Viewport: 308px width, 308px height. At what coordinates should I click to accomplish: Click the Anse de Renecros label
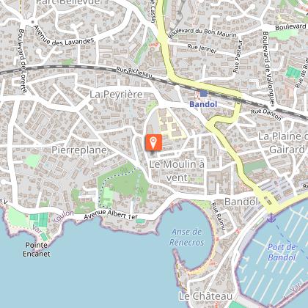coord(186,237)
